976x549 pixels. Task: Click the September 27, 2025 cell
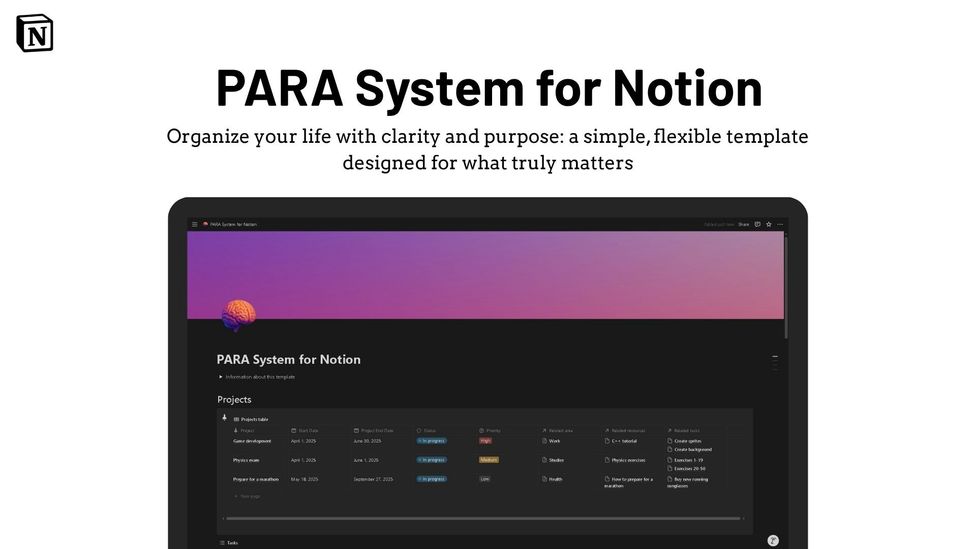[373, 479]
